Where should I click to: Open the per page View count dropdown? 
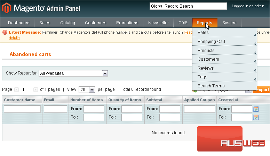(x=92, y=89)
